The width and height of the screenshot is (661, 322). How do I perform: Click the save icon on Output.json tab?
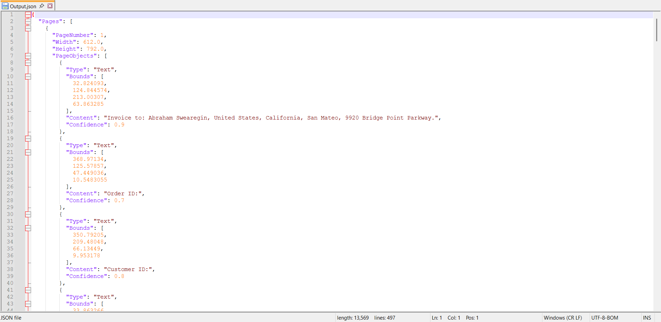coord(5,6)
